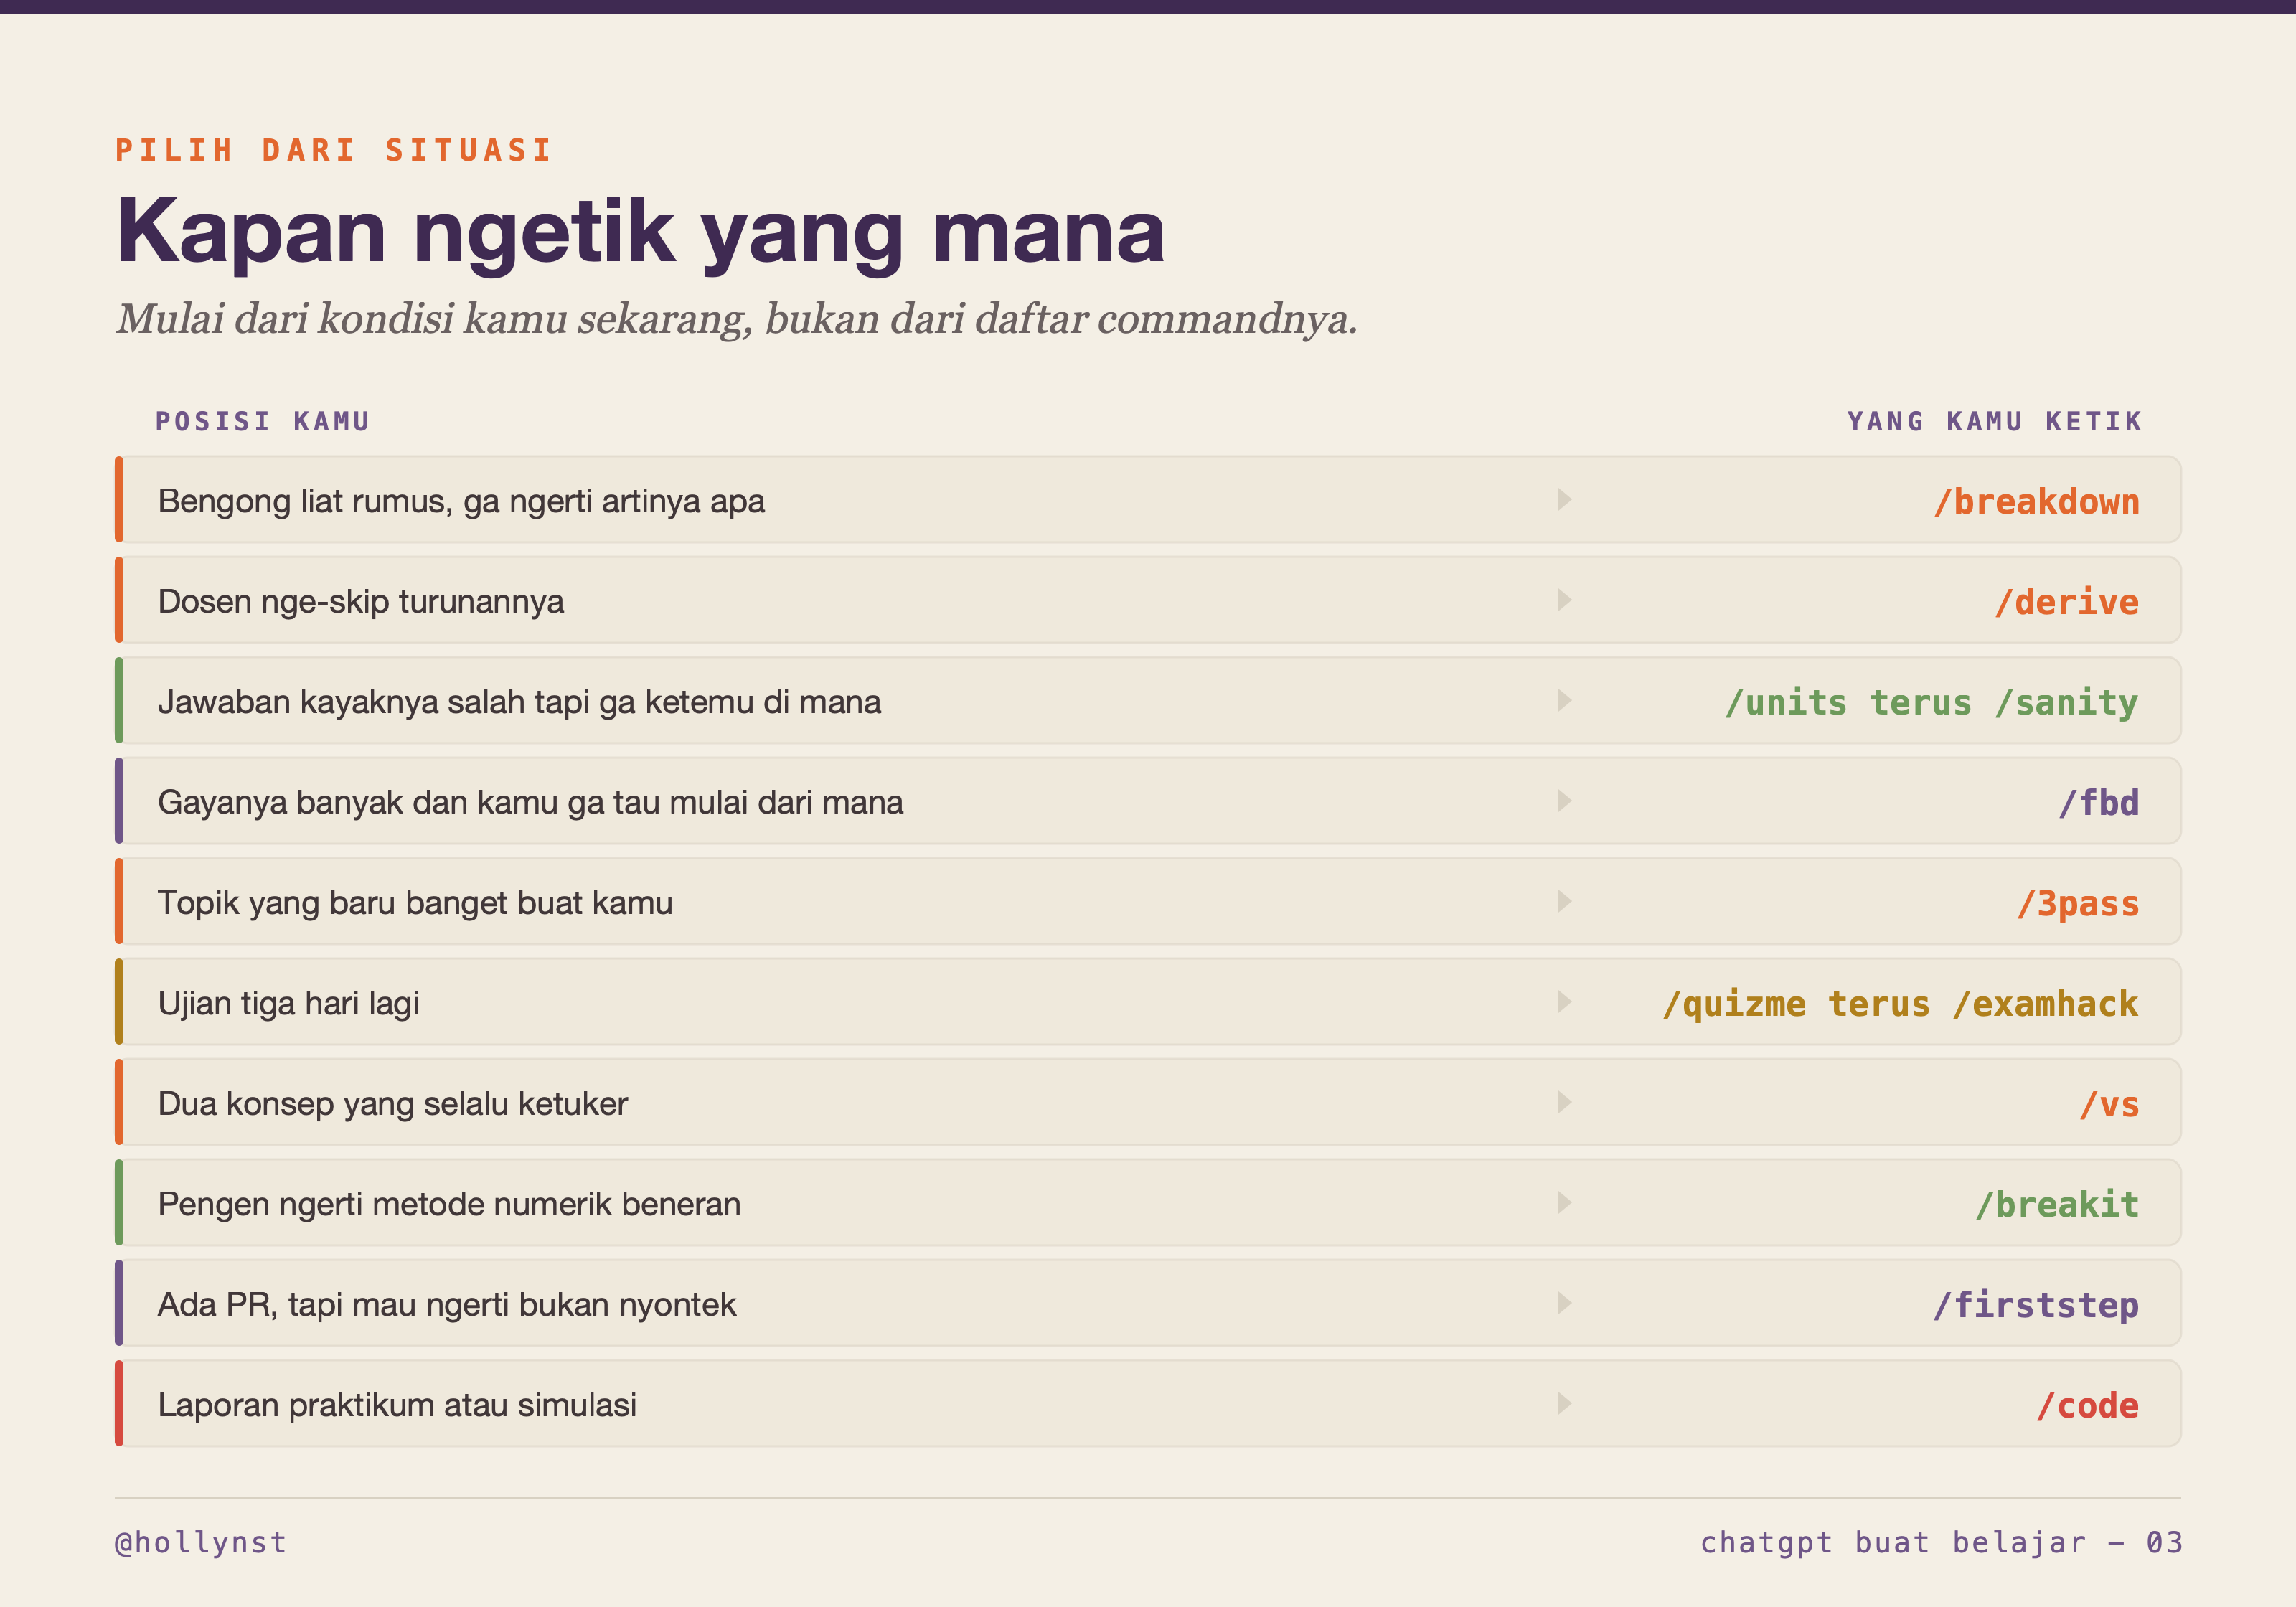2296x1607 pixels.
Task: Click the /fbd command text
Action: 2099,802
